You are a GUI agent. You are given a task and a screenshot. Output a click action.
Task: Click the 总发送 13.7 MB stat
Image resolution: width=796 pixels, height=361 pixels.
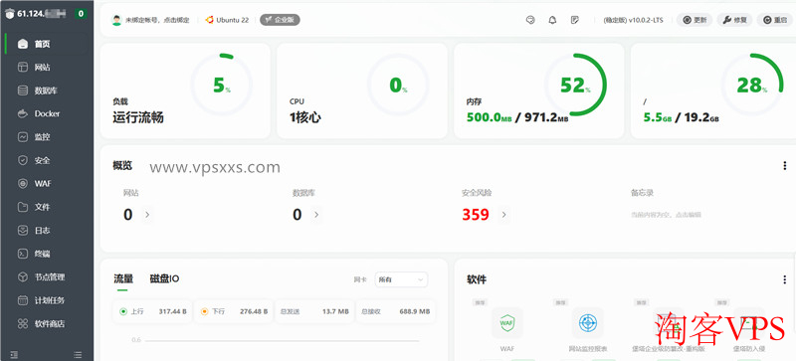(313, 311)
